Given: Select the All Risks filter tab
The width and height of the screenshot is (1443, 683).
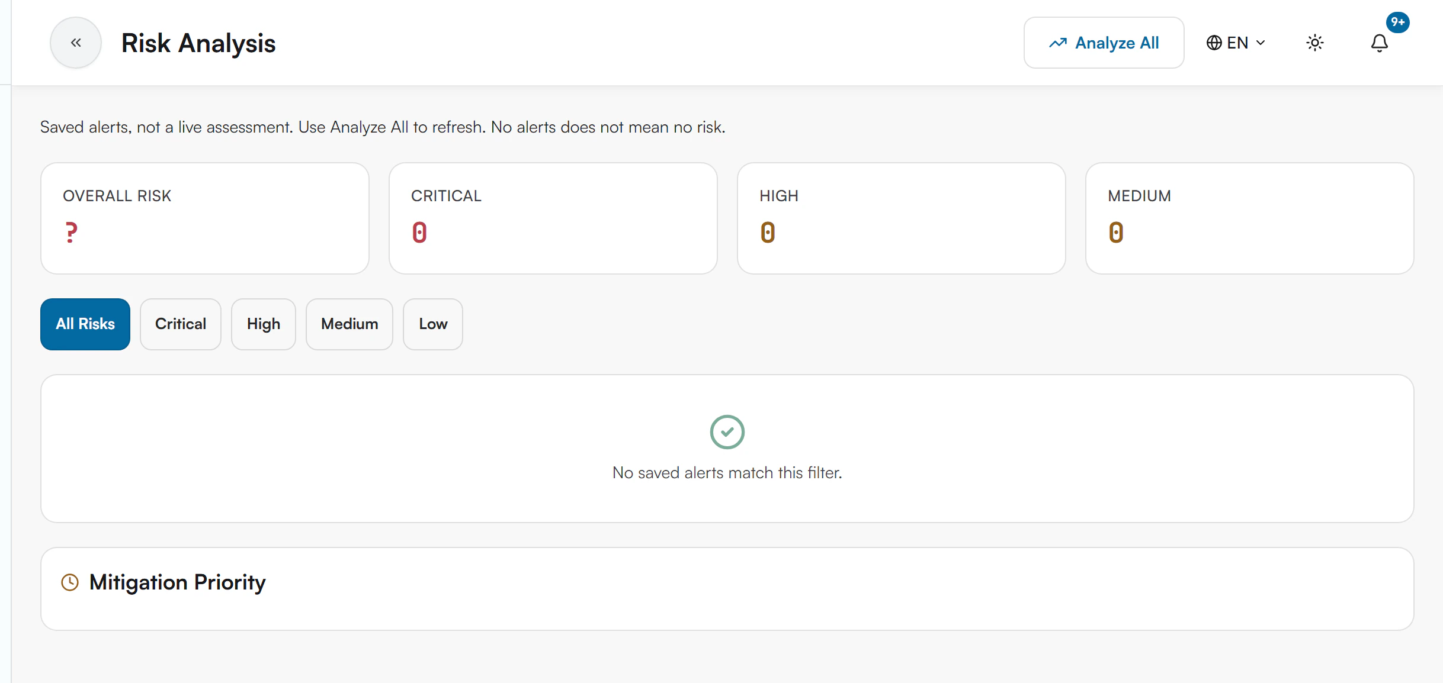Looking at the screenshot, I should (85, 324).
